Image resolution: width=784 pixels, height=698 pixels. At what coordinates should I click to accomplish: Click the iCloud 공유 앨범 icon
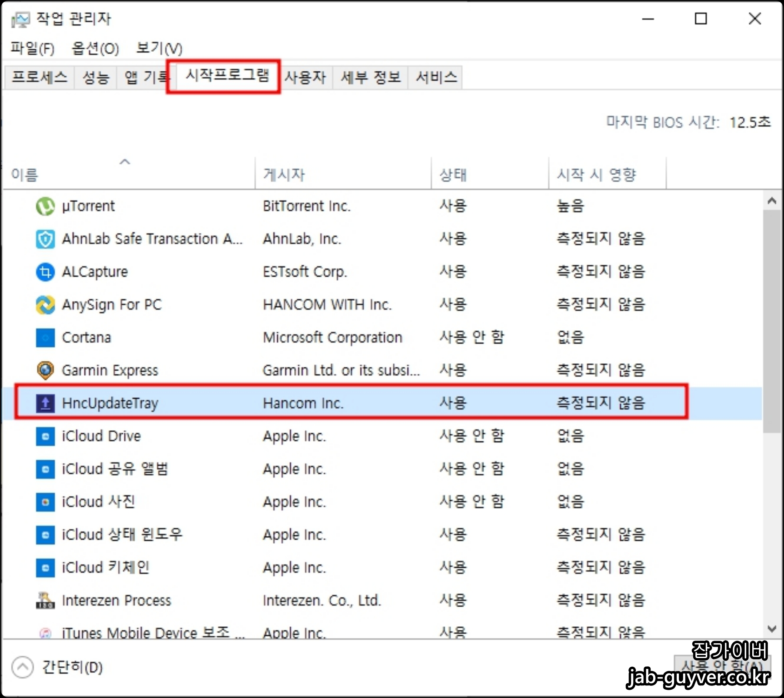coord(45,469)
